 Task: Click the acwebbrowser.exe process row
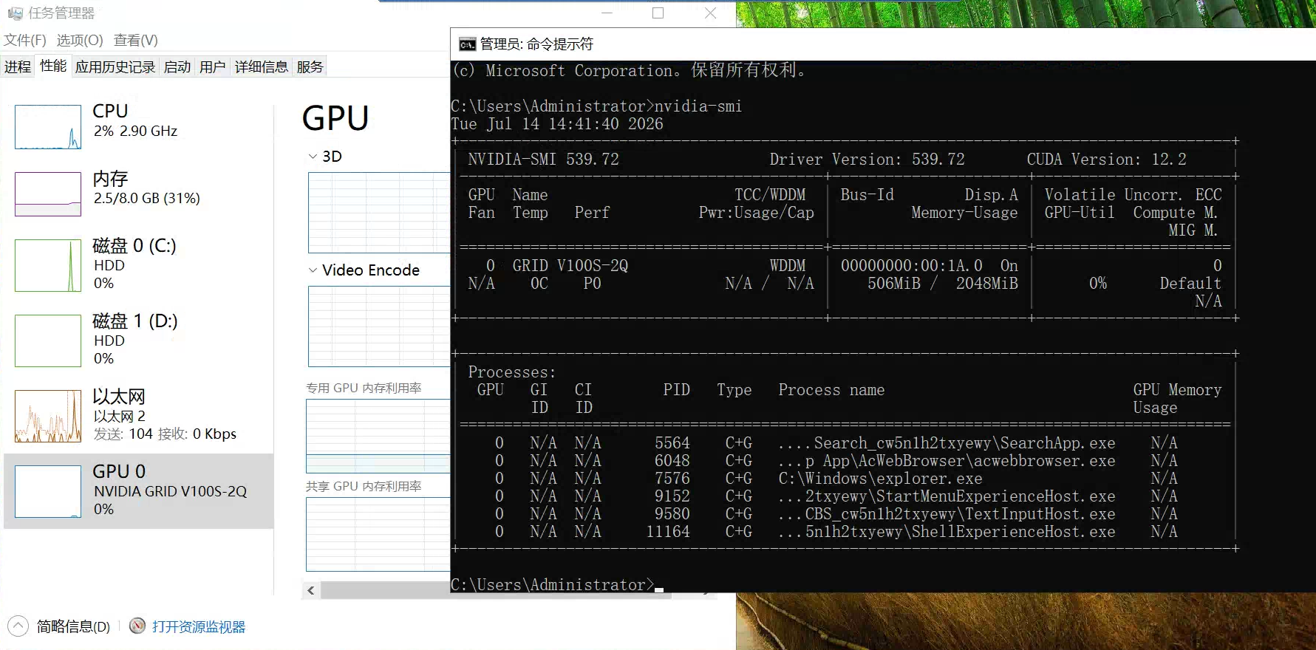[x=838, y=461]
